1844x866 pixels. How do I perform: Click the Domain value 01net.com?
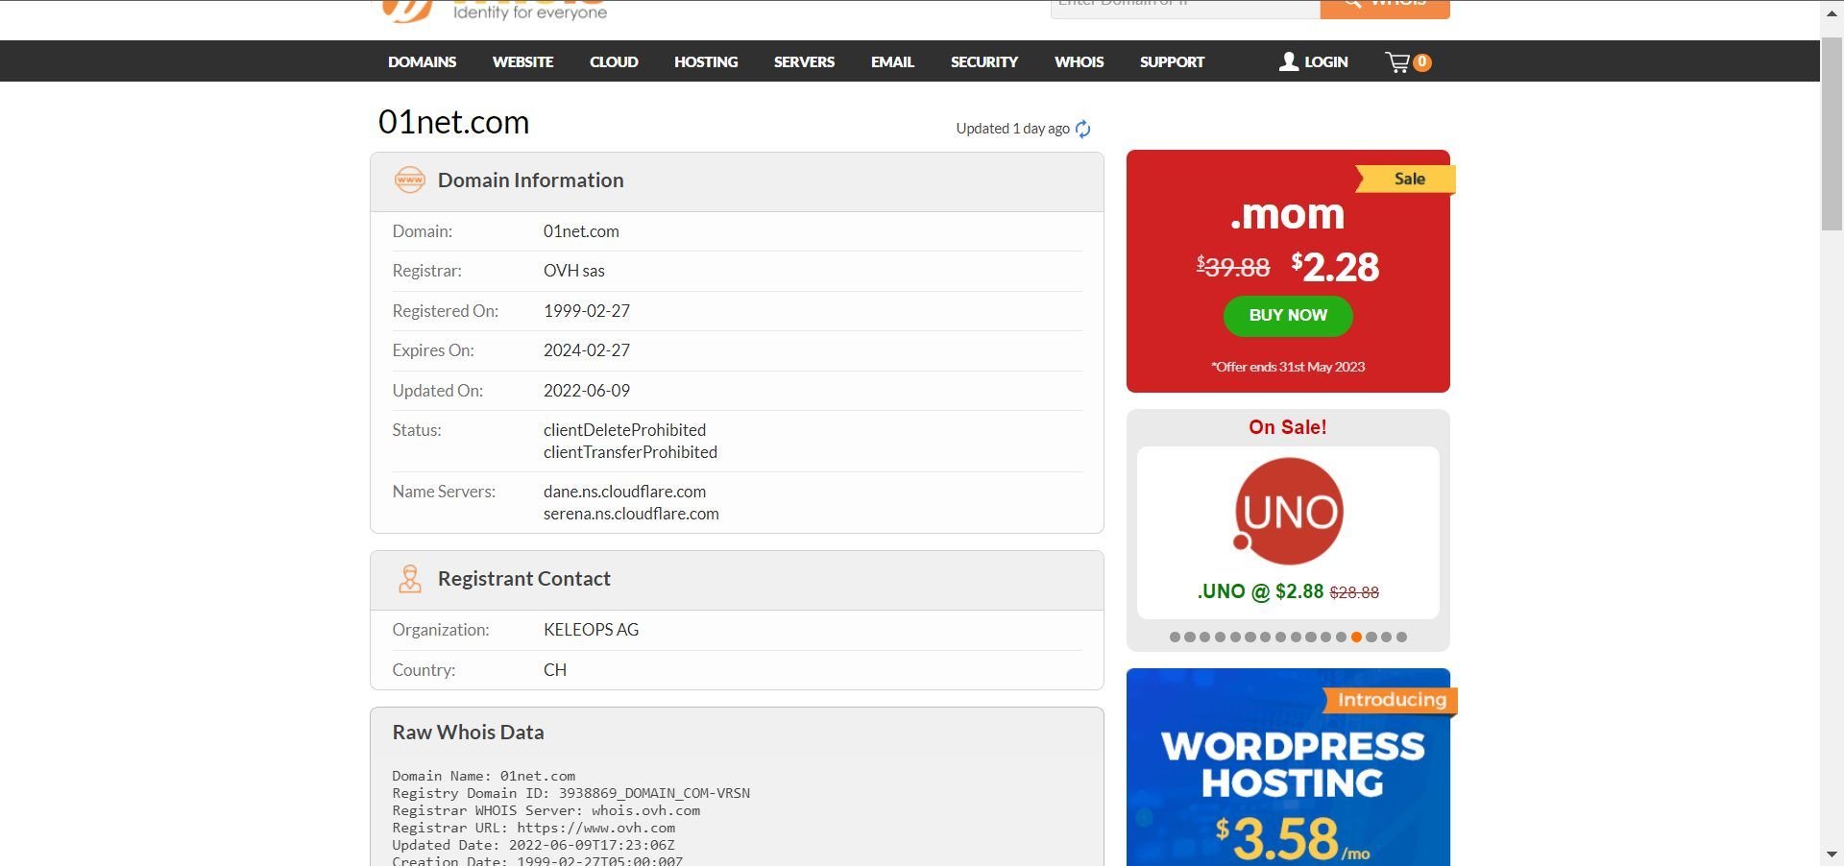pyautogui.click(x=581, y=231)
